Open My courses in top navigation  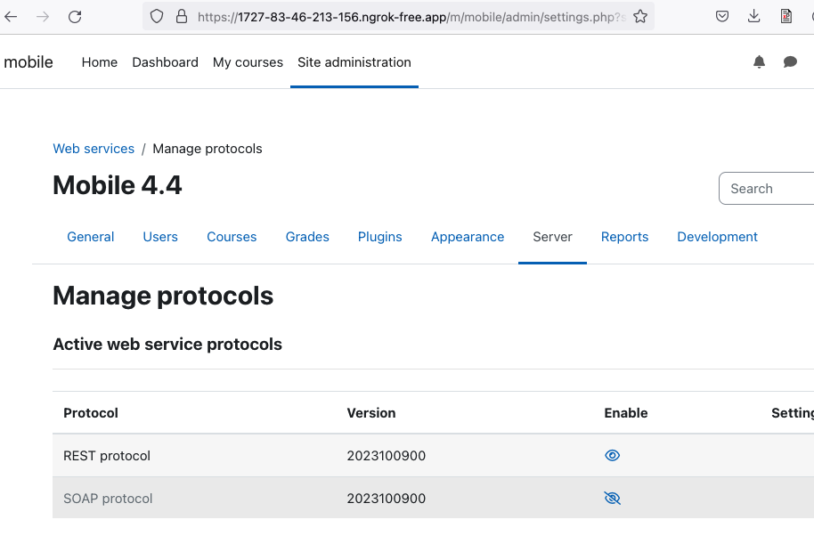(x=248, y=62)
